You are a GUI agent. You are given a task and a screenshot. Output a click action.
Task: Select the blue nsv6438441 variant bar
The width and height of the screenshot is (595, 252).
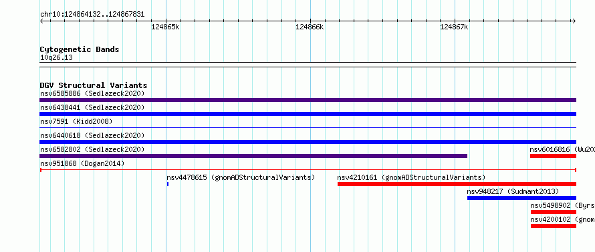(x=308, y=114)
